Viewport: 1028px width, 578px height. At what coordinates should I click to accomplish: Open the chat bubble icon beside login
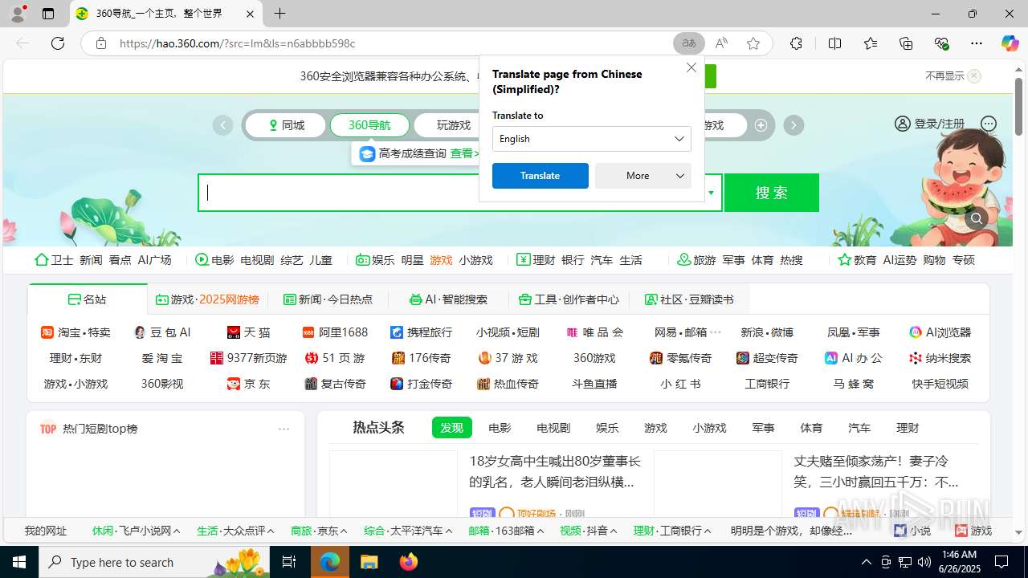(989, 124)
